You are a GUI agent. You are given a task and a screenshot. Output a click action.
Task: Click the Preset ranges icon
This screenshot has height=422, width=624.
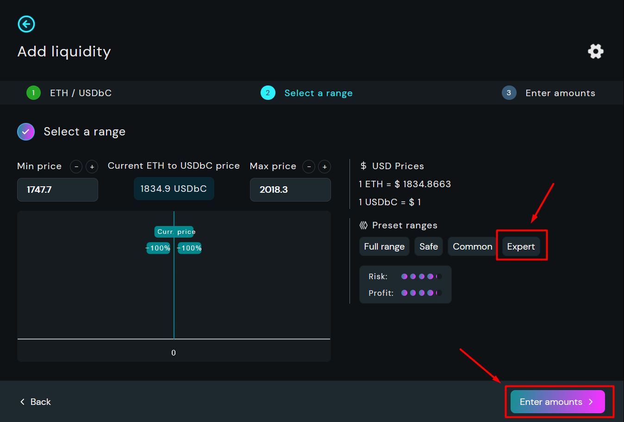click(363, 226)
